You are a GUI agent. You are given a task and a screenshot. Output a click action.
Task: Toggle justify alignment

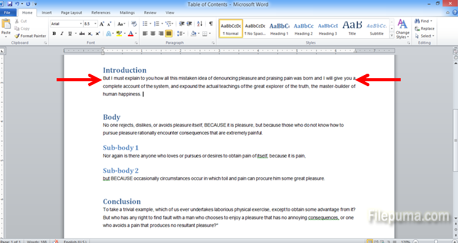pyautogui.click(x=169, y=34)
